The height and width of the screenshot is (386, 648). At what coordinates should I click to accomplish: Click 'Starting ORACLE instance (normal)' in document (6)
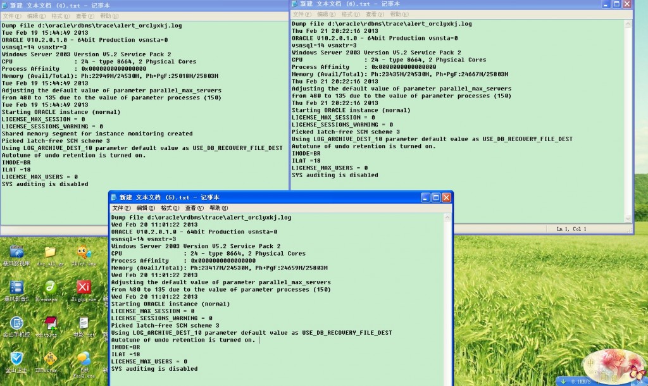[351, 110]
